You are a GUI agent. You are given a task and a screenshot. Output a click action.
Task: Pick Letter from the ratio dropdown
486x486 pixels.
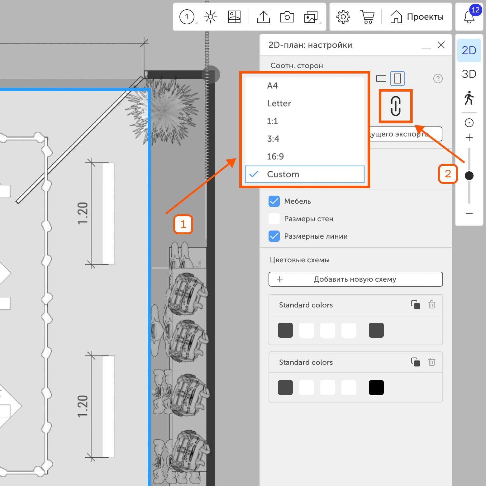(x=279, y=103)
